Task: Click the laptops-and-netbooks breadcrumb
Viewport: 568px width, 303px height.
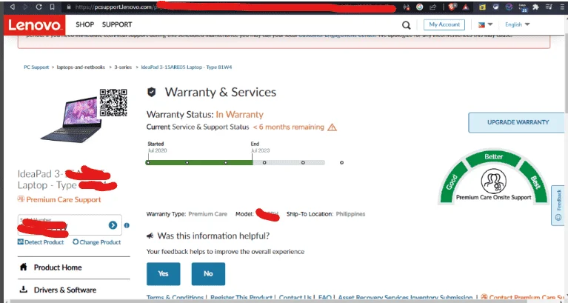Action: click(81, 67)
